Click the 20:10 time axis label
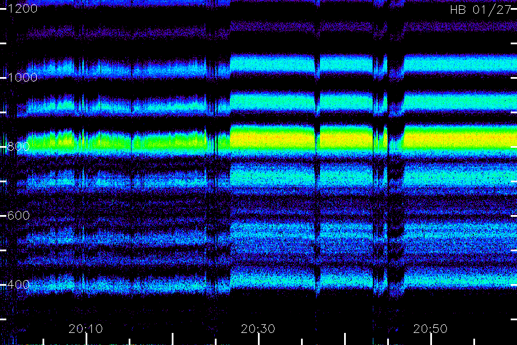Viewport: 517px width, 345px height. point(86,329)
